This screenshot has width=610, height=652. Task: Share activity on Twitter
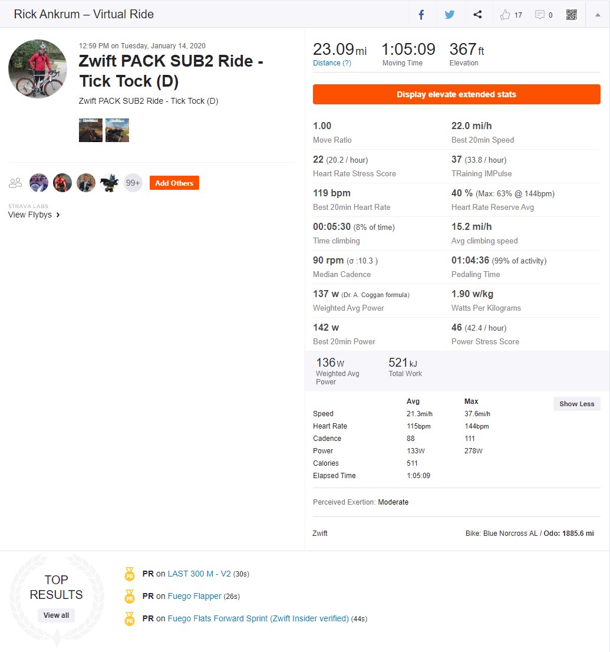tap(450, 15)
